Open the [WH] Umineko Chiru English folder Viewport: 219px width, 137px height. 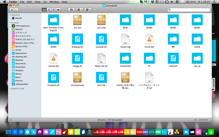coord(53,20)
